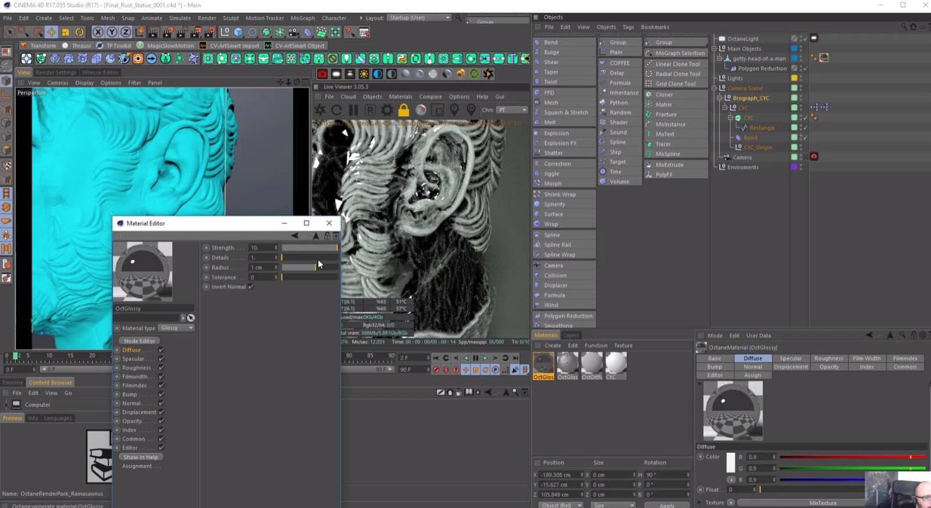Viewport: 931px width, 508px height.
Task: Open the MoGraph menu
Action: (302, 18)
